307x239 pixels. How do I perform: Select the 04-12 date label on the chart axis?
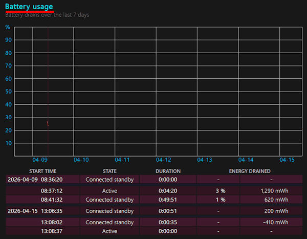(163, 160)
